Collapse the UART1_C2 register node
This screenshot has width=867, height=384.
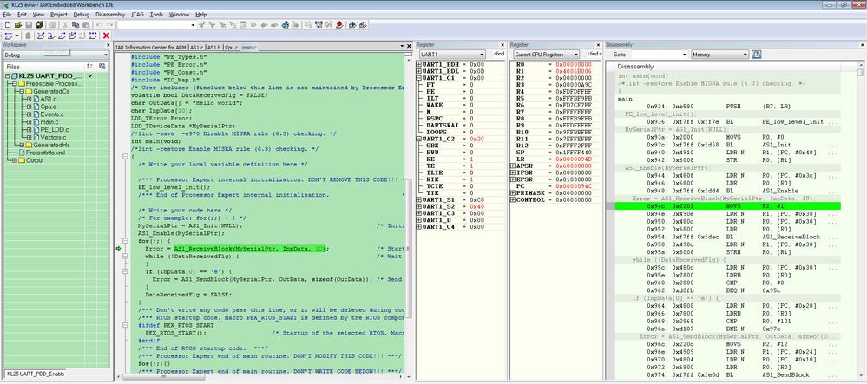[x=418, y=140]
